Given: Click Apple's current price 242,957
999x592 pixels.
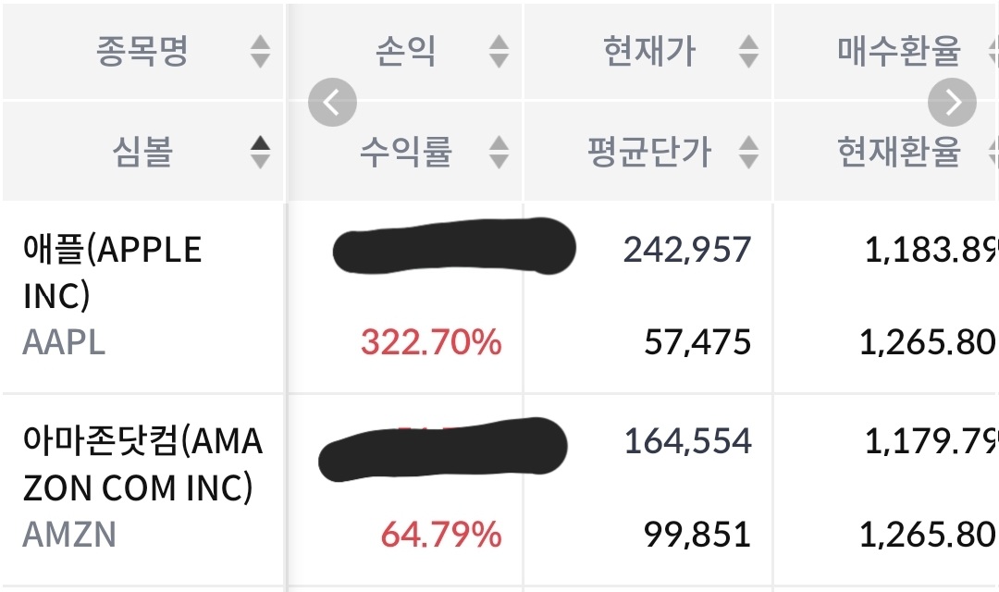Looking at the screenshot, I should (686, 250).
